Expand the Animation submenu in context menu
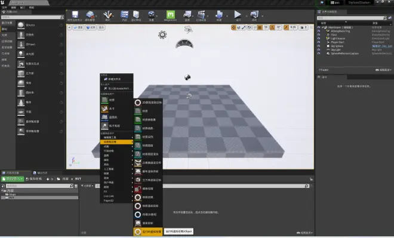Viewport: 394px width, 238px height. click(x=116, y=146)
